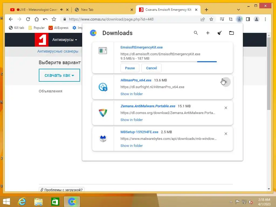This screenshot has width=276, height=207.
Task: Click the undo closed tab arrow icon
Action: click(45, 19)
